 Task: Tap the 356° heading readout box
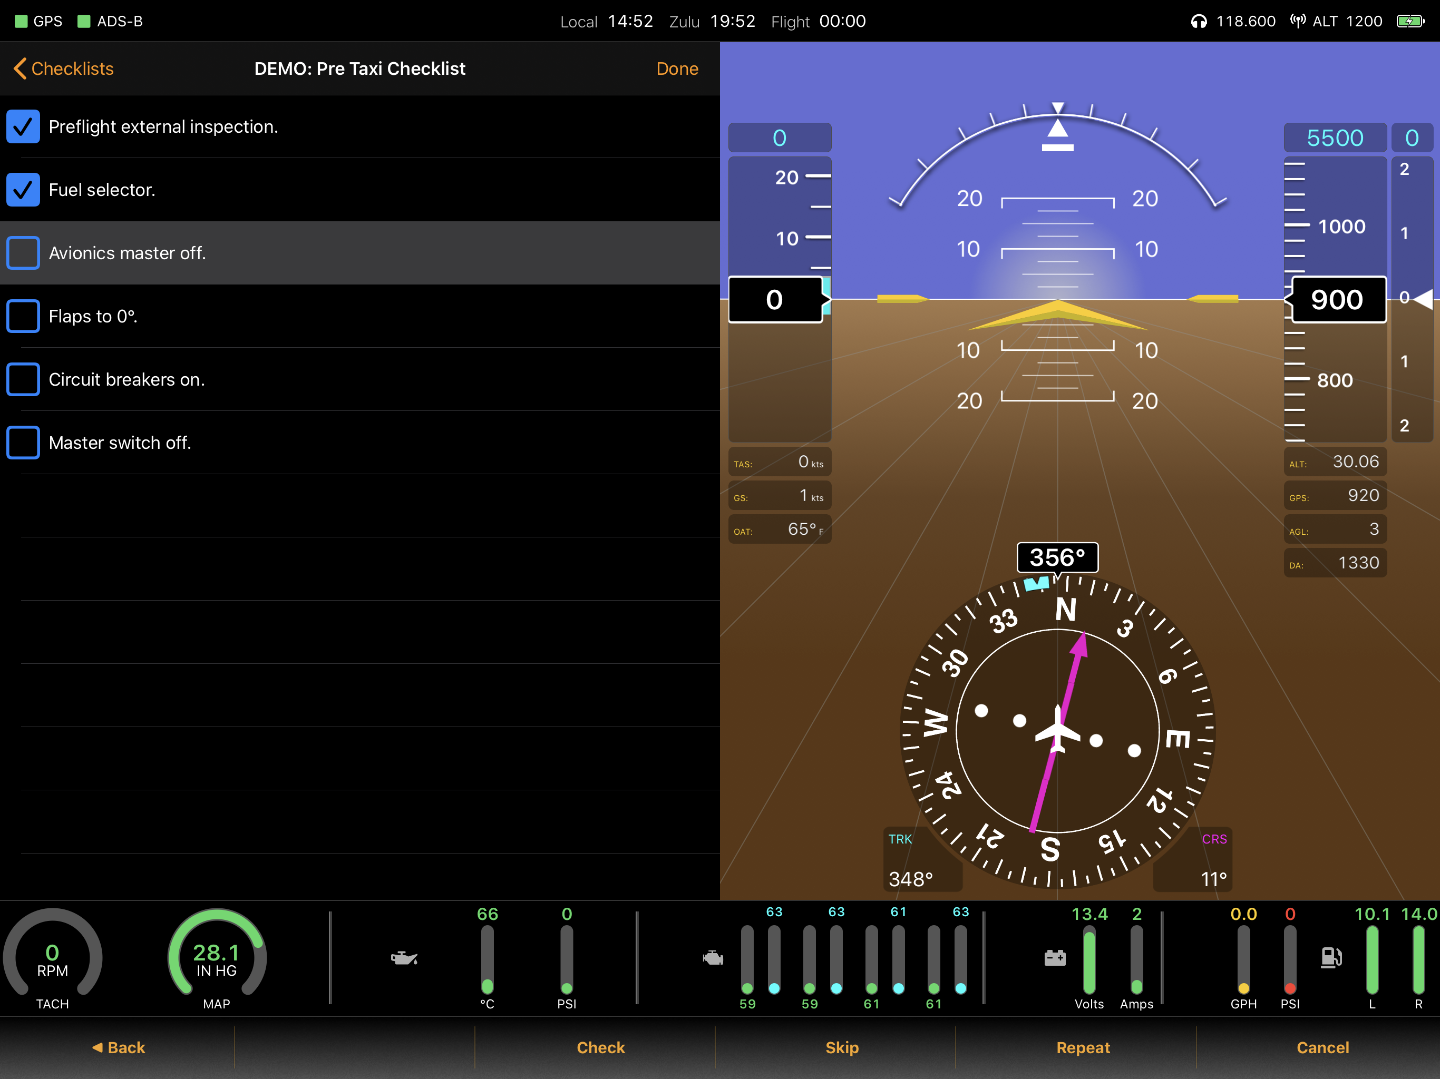pos(1057,558)
